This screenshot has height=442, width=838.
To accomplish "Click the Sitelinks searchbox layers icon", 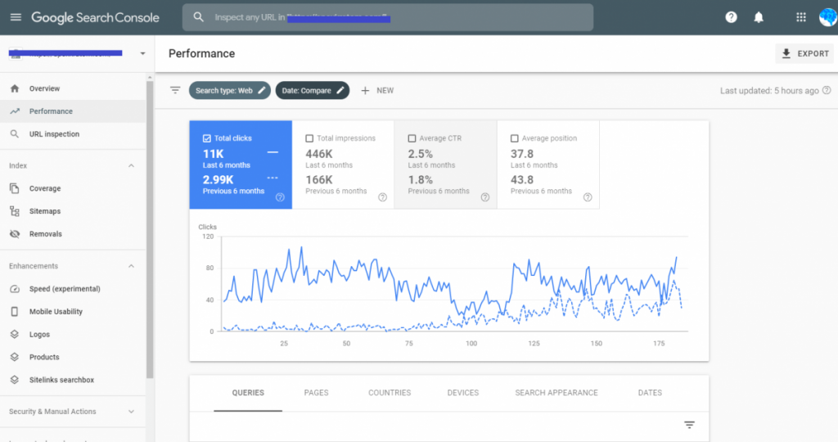I will click(x=15, y=380).
